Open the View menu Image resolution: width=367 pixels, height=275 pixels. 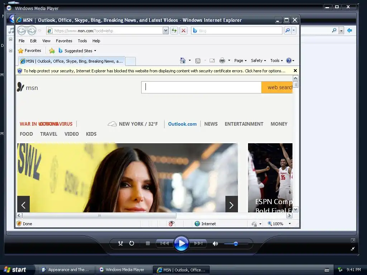tap(46, 41)
